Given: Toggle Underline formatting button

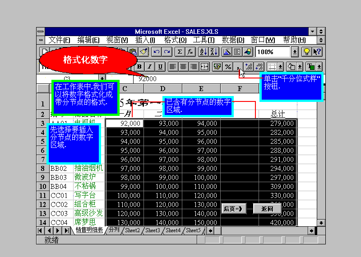Looking at the screenshot, I should (160, 67).
